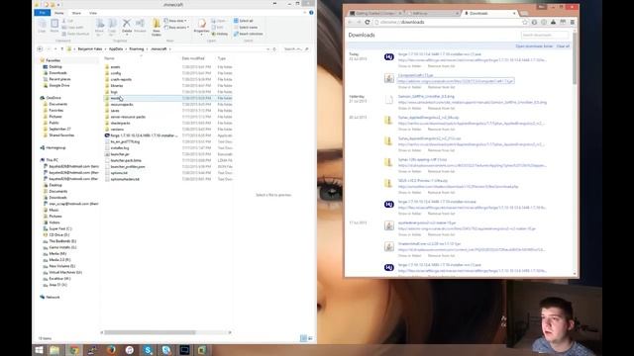This screenshot has height=356, width=634.
Task: Open Desktop under Favorites in sidebar
Action: pos(55,66)
